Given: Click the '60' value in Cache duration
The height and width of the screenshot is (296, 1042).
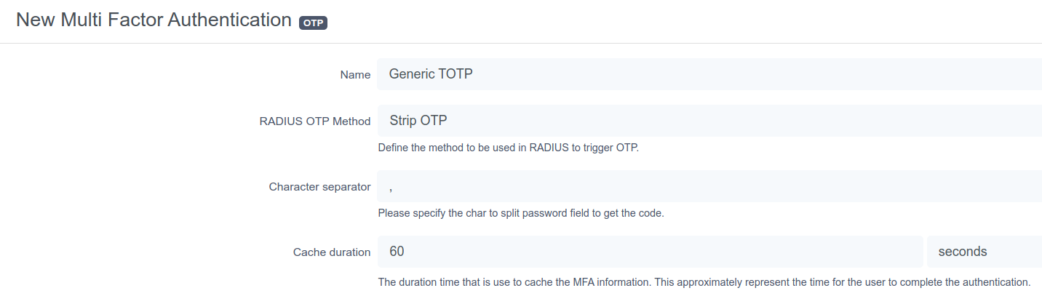Looking at the screenshot, I should pyautogui.click(x=397, y=252).
